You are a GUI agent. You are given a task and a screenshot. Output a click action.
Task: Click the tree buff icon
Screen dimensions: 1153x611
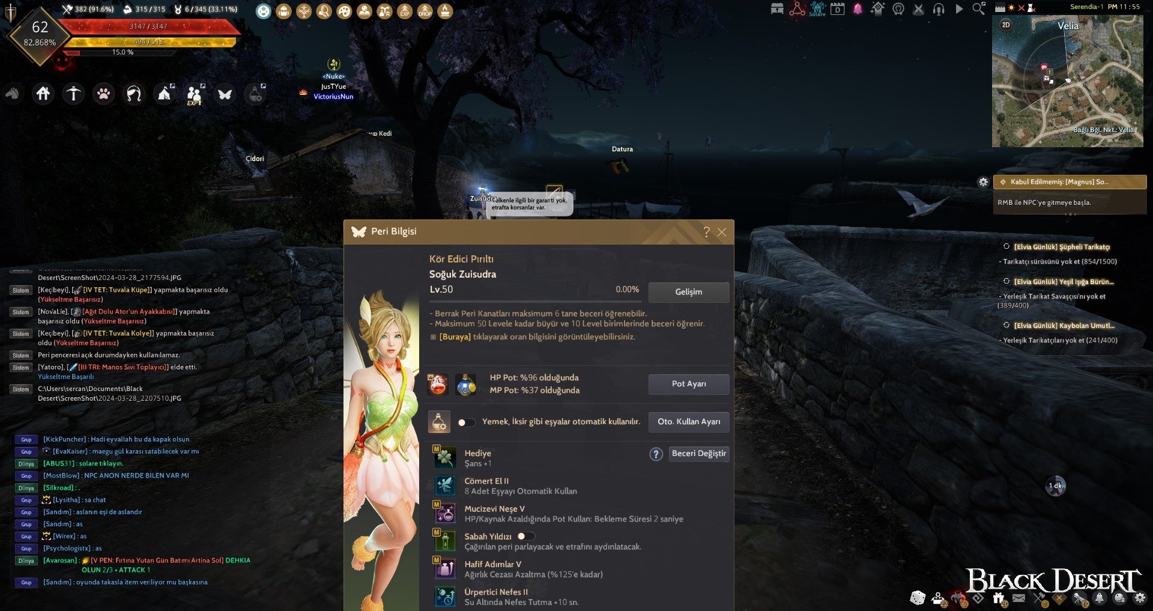(x=304, y=11)
